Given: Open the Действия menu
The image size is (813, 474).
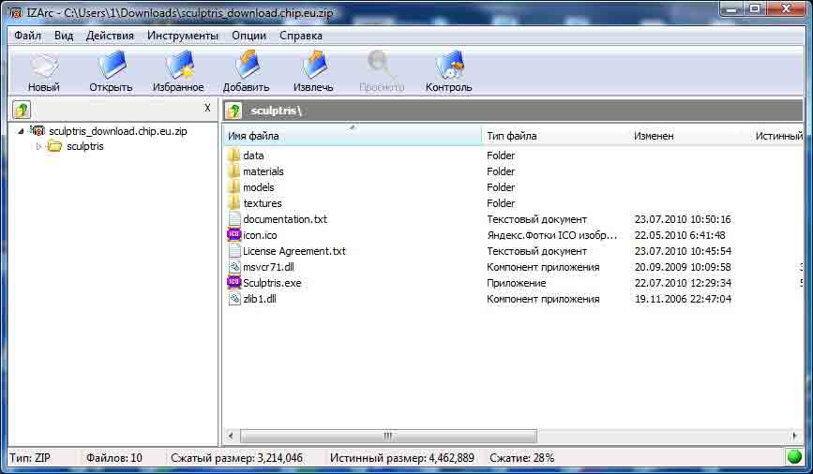Looking at the screenshot, I should coord(110,36).
